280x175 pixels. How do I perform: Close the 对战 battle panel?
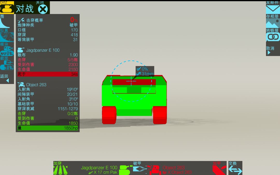coord(43,9)
